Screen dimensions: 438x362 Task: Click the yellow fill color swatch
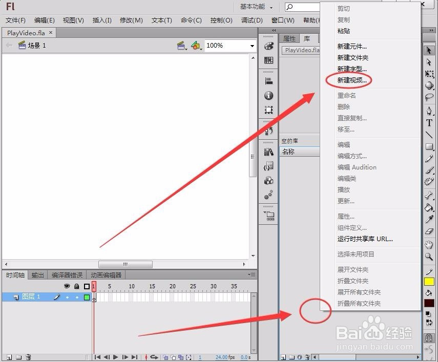[429, 282]
